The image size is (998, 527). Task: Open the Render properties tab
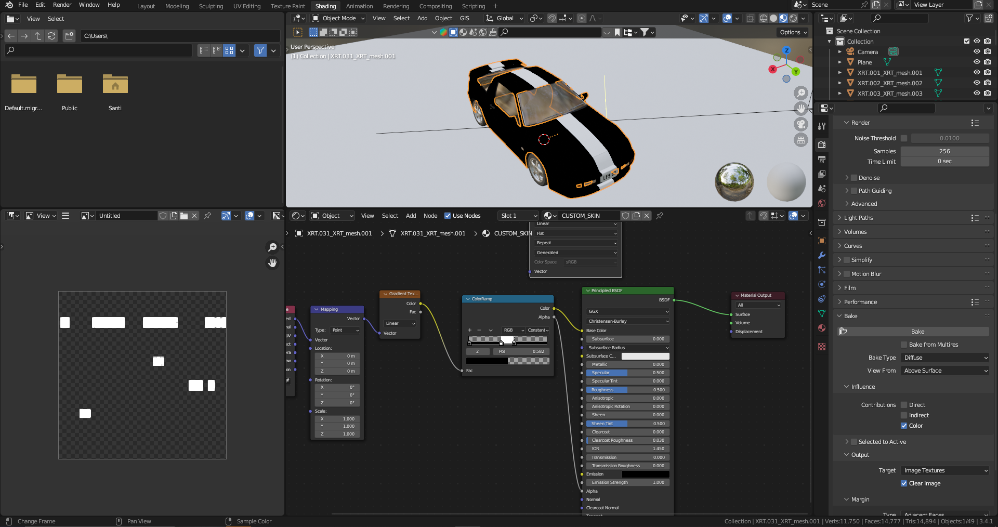(x=822, y=144)
